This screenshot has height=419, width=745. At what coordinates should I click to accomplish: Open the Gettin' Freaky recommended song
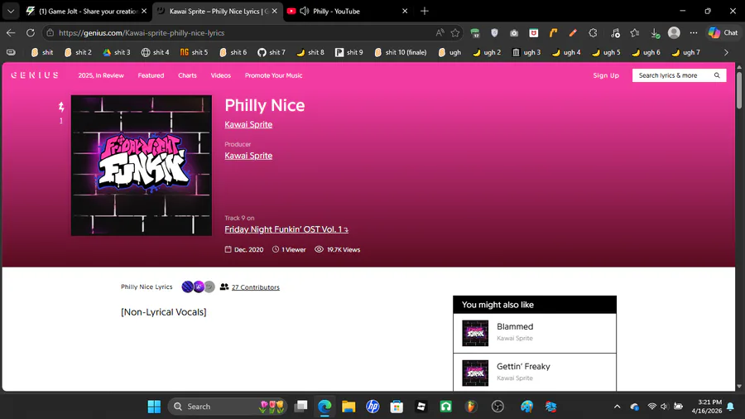click(x=535, y=373)
